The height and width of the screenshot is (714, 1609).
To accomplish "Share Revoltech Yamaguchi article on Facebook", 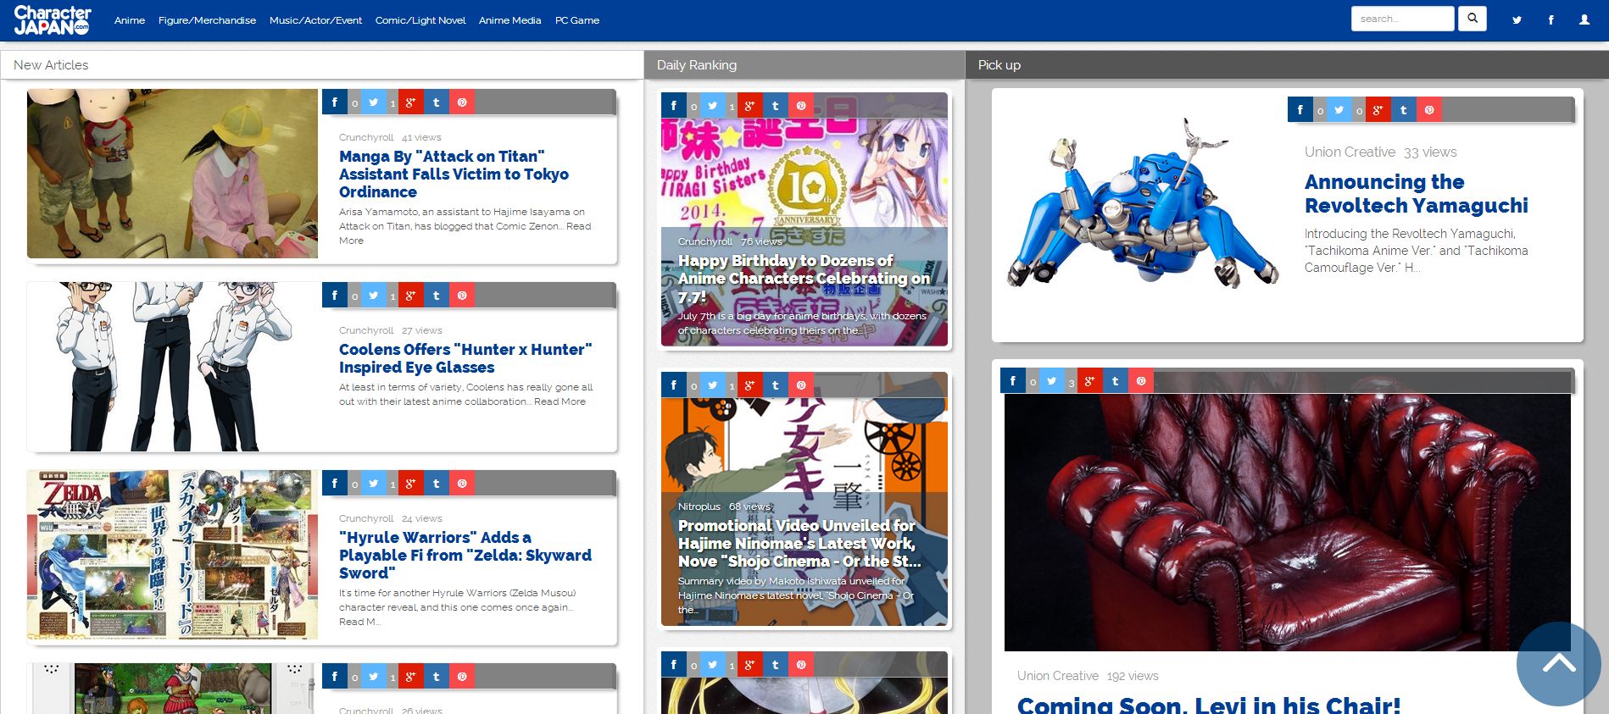I will coord(1300,110).
